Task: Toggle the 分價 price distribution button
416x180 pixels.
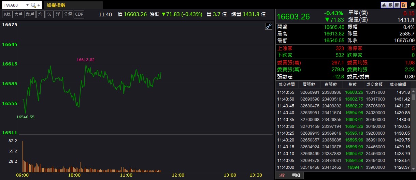Action: pyautogui.click(x=68, y=14)
